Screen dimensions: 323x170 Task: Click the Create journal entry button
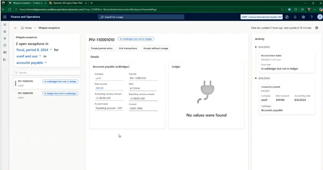click(101, 48)
